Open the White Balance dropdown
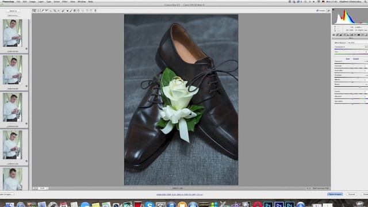 coord(358,43)
